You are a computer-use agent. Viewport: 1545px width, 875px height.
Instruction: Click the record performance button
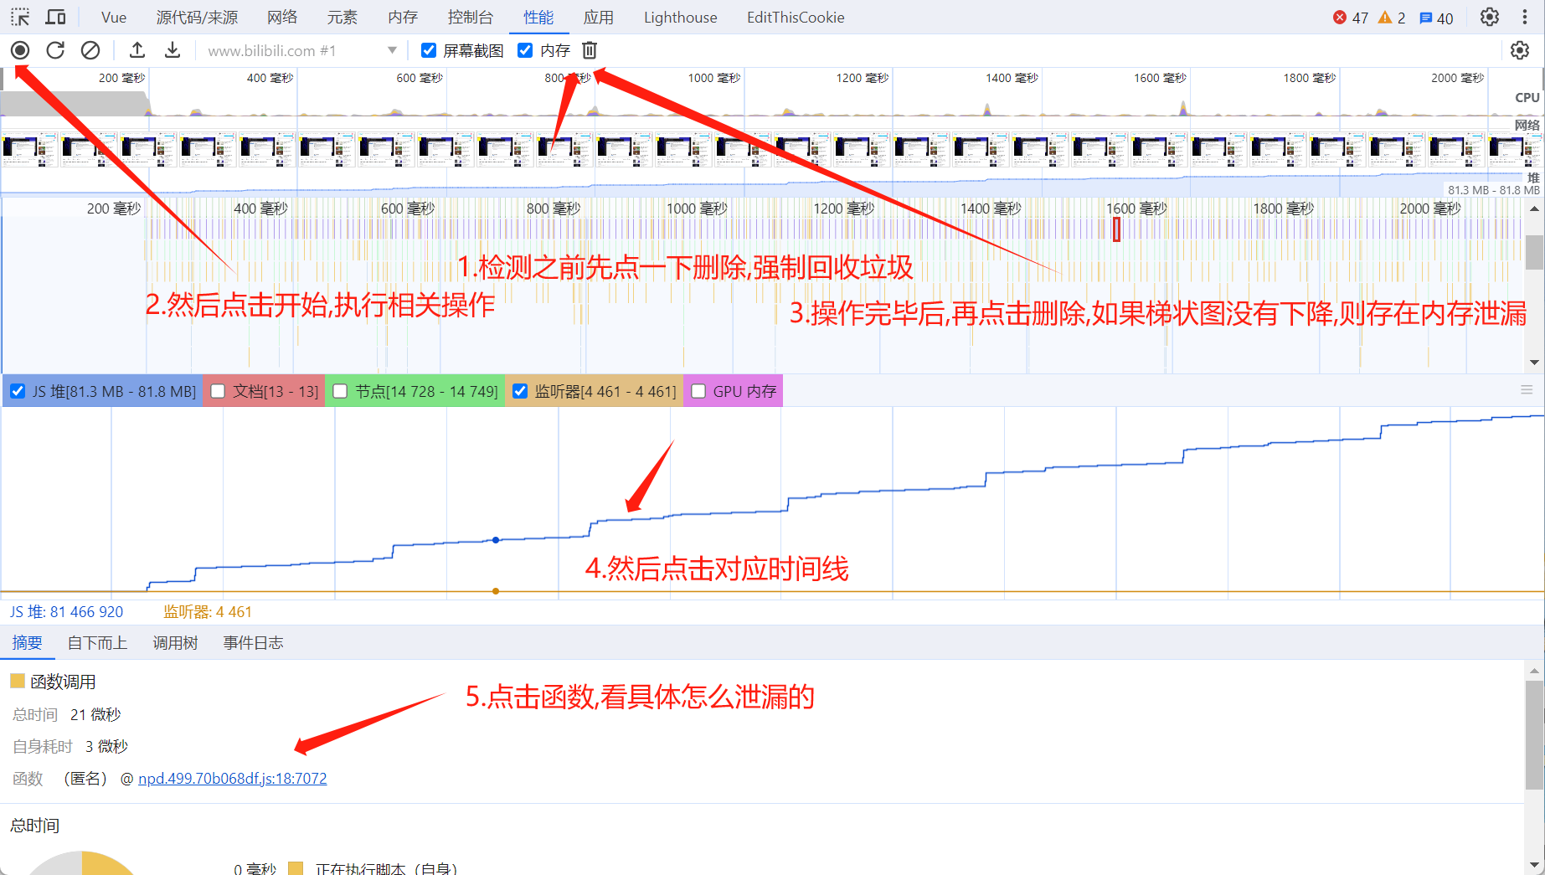(x=20, y=51)
